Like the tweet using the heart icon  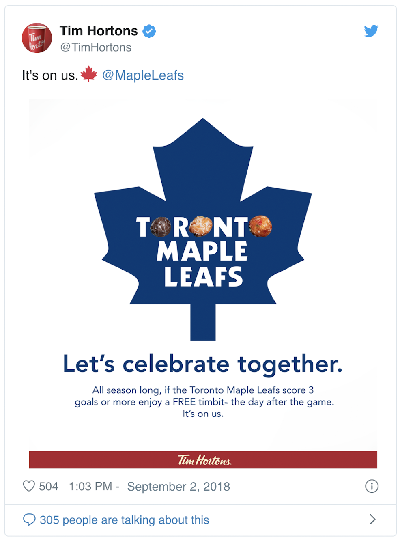click(x=29, y=486)
